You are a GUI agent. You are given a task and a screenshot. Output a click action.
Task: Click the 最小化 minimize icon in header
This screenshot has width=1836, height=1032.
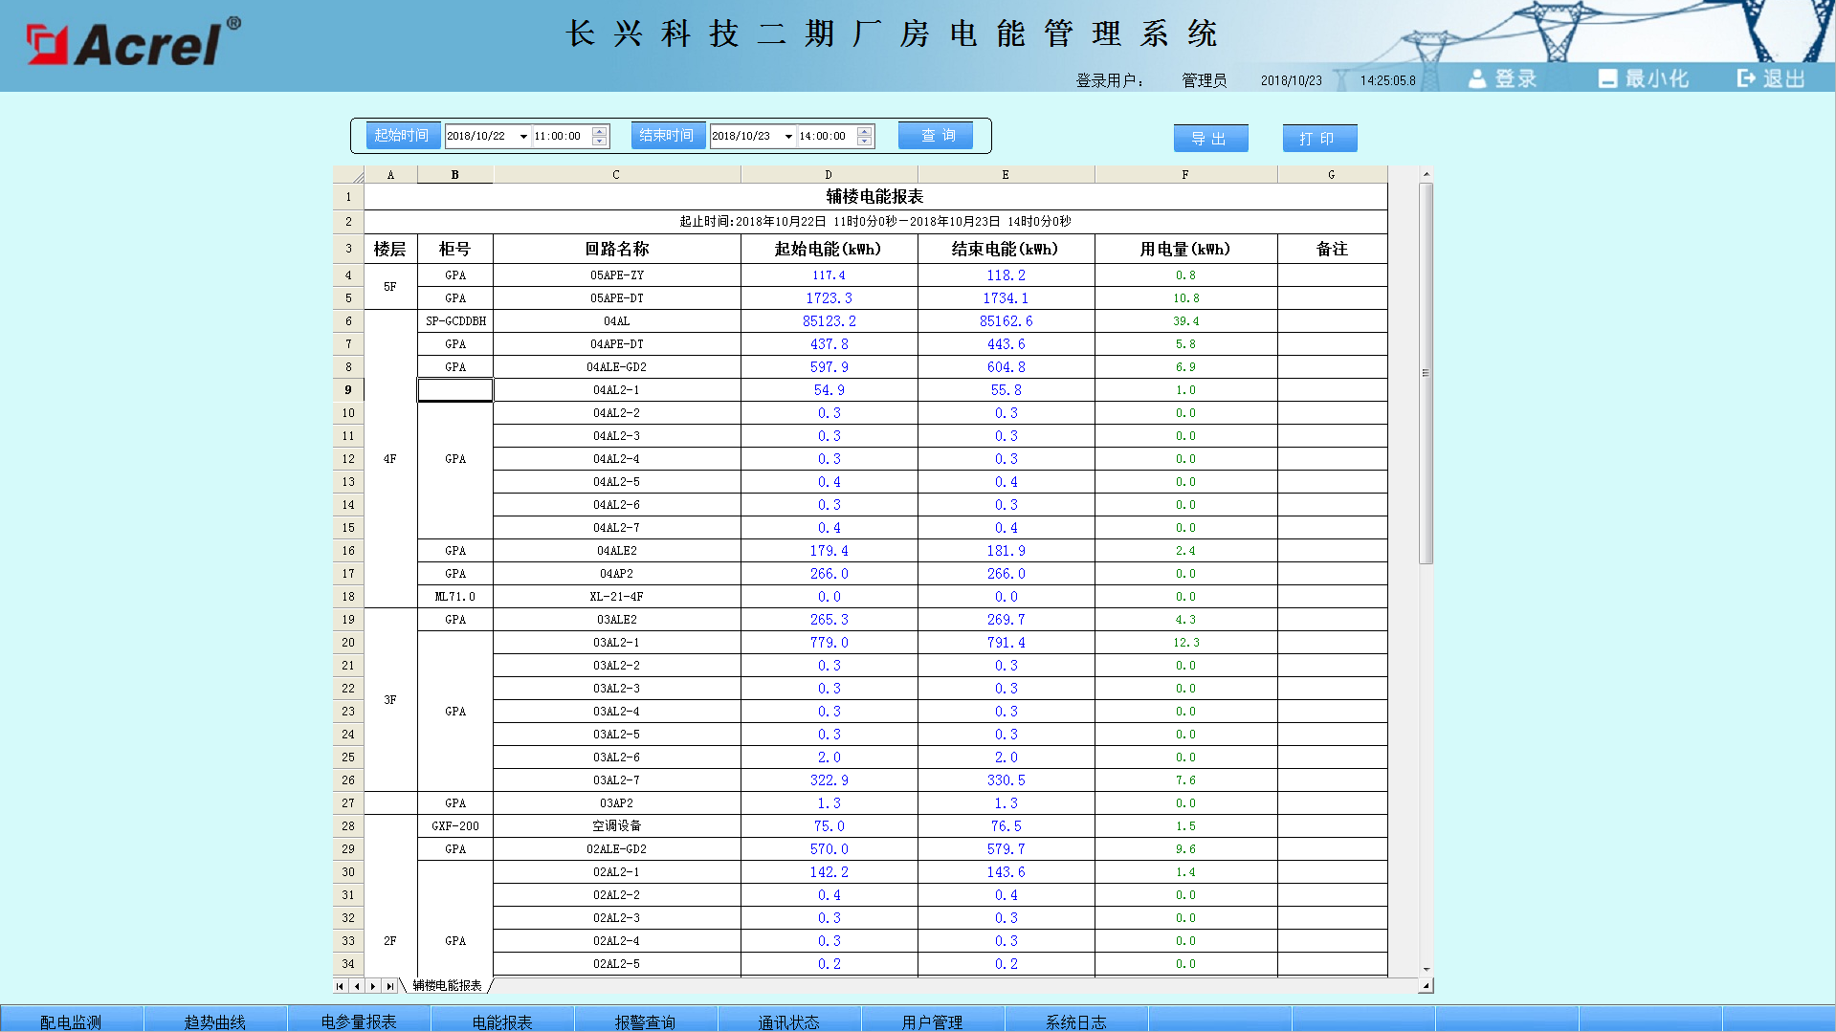1607,78
